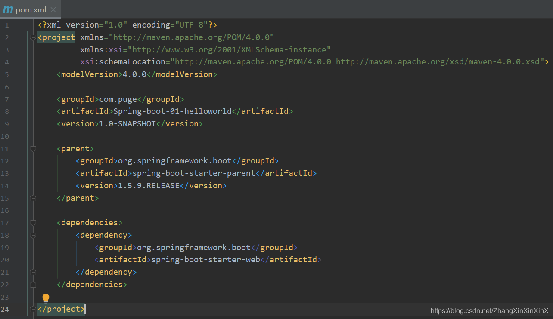Click org.springframework.boot on line 19
Screen dimensions: 553x319
point(194,248)
